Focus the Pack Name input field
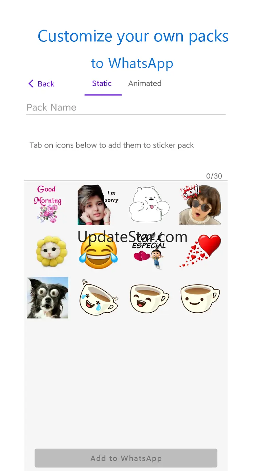Image resolution: width=265 pixels, height=471 pixels. coord(126,108)
